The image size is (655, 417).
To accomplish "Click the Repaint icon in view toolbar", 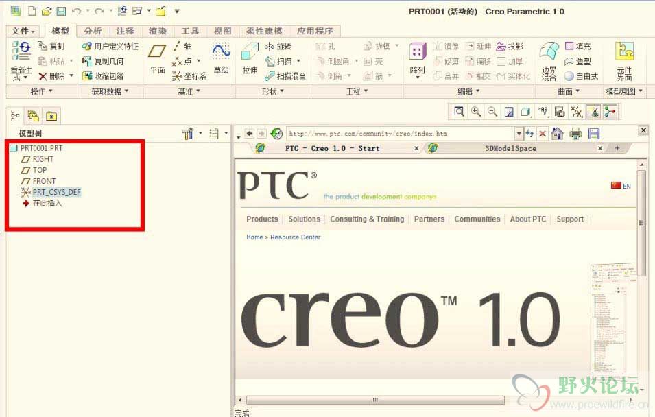I will [x=509, y=112].
